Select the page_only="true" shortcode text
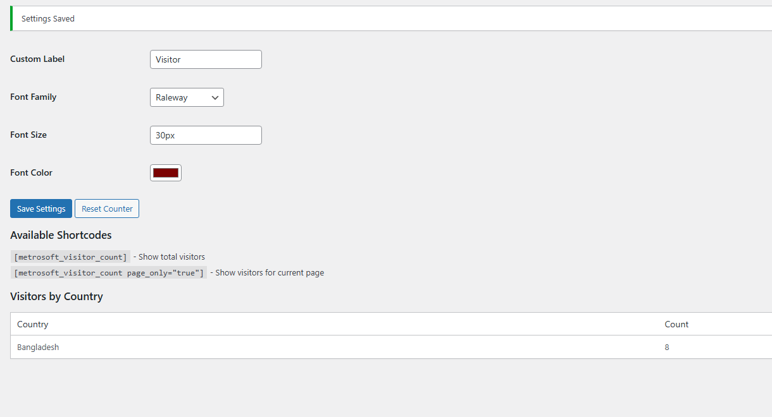This screenshot has height=417, width=772. [x=109, y=273]
